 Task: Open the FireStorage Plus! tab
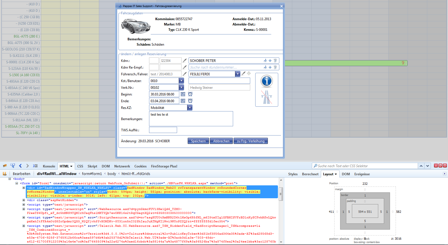point(164,166)
